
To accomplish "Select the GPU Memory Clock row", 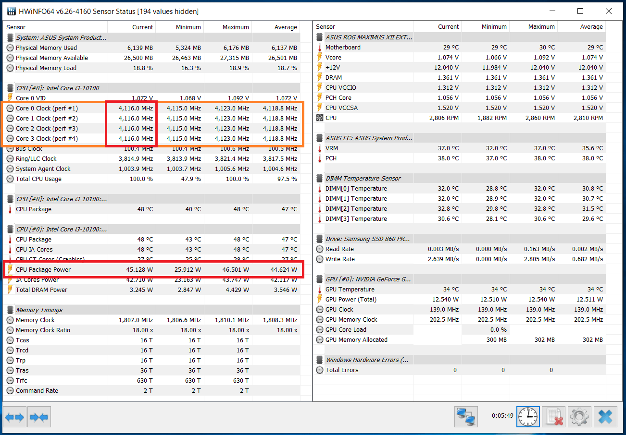I will coord(461,320).
